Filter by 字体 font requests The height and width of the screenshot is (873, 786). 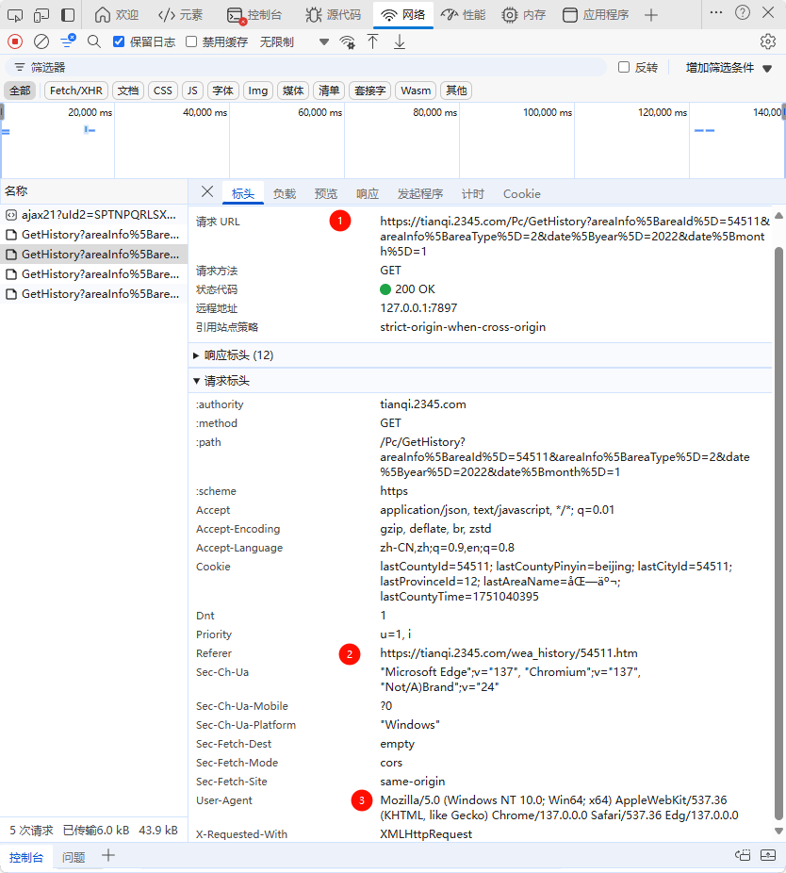point(222,91)
